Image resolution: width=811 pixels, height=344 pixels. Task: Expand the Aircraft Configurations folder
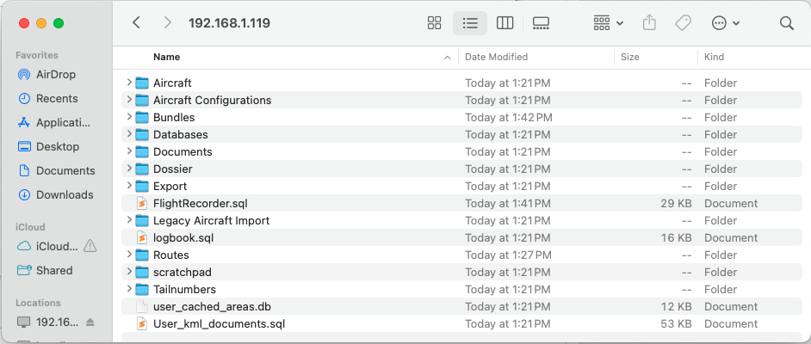(x=129, y=100)
